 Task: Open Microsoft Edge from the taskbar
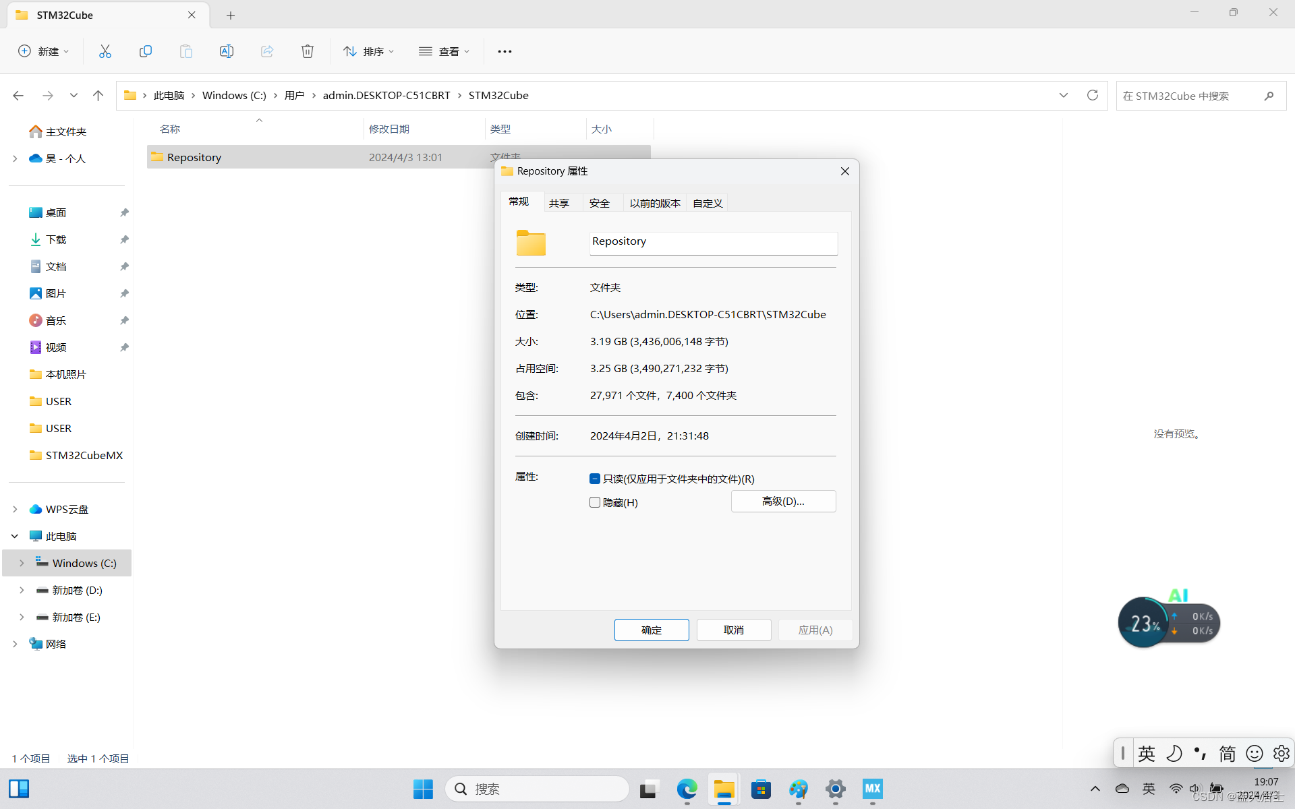pyautogui.click(x=687, y=789)
